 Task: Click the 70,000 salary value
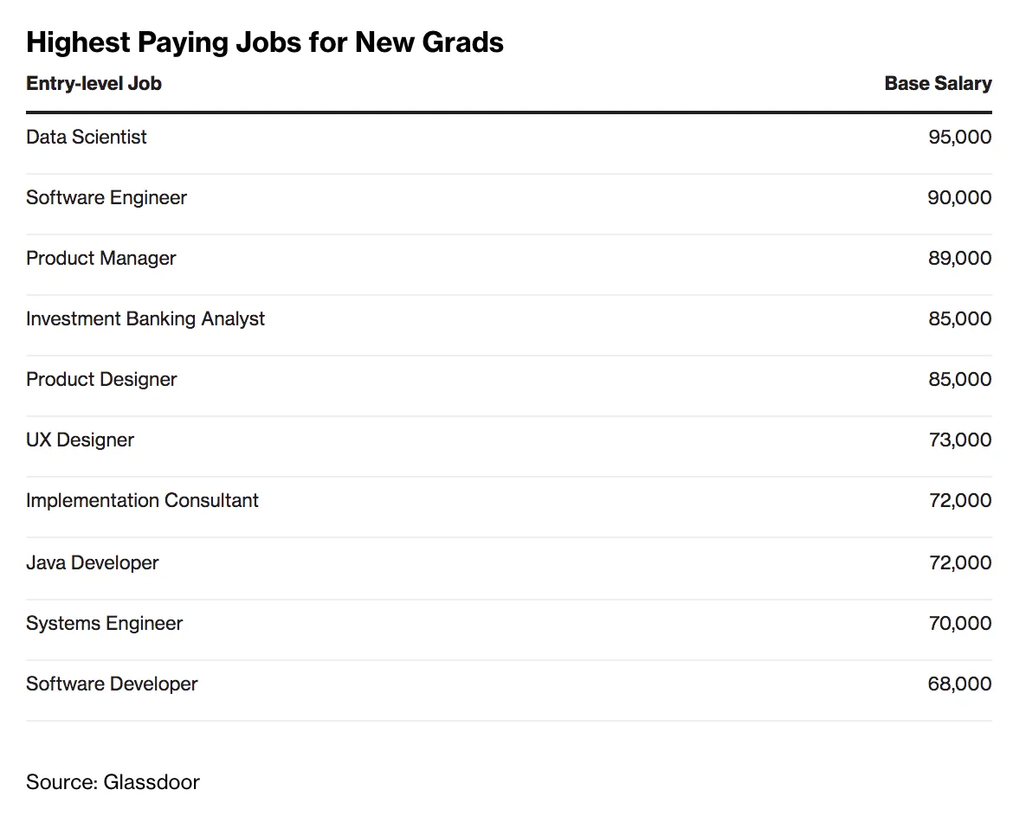tap(959, 624)
